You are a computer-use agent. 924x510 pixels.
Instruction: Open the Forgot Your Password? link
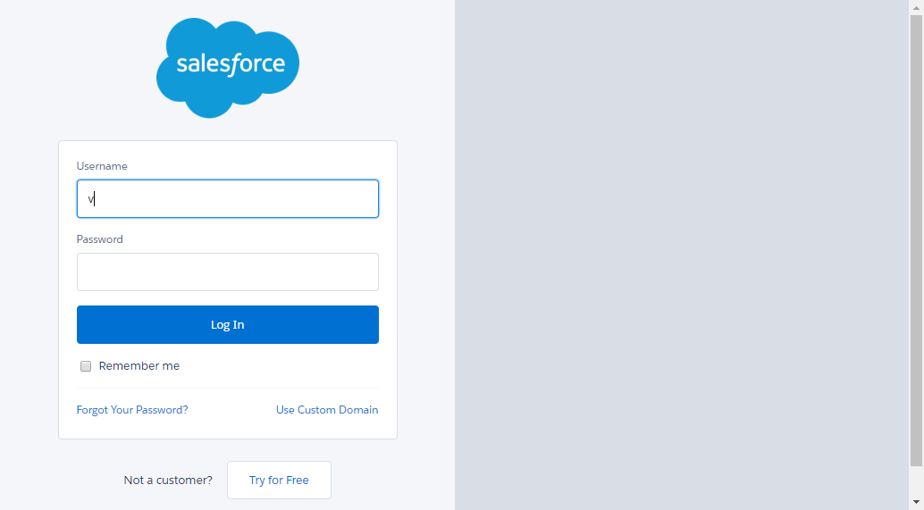pos(132,410)
